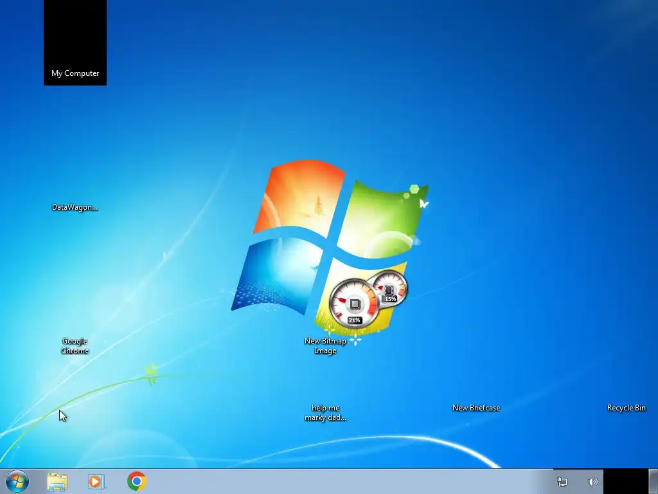Select the Recycle Bin desktop item
Image resolution: width=658 pixels, height=494 pixels.
click(x=626, y=407)
